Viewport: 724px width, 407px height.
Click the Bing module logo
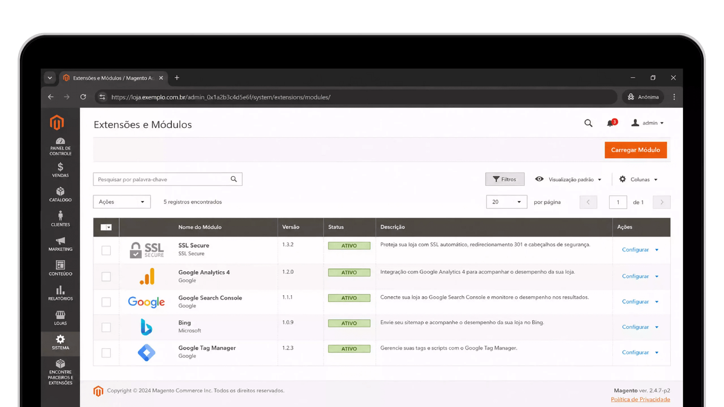[x=146, y=327]
